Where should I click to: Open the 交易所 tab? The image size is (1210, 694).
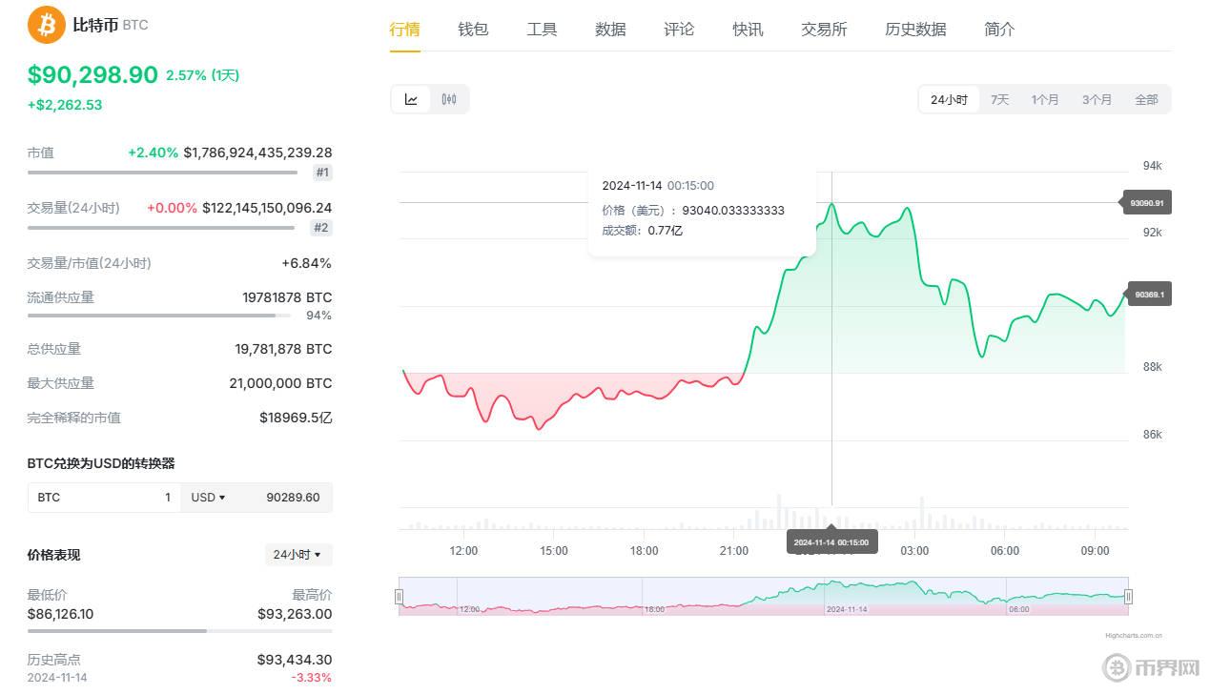(824, 30)
